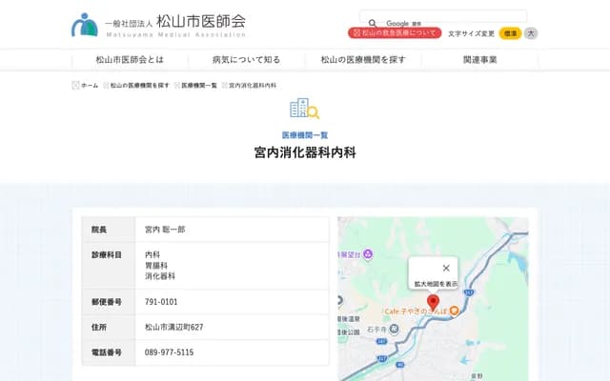
Task: Expand 松山の医療機関を探す navigation menu
Action: (362, 59)
